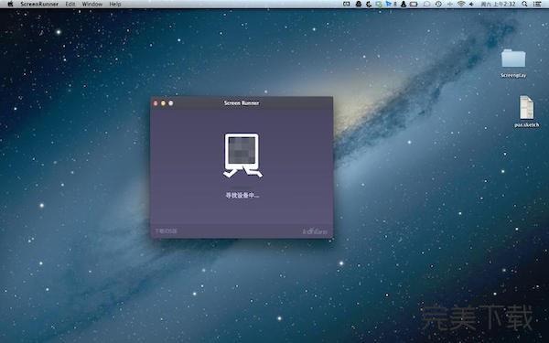The image size is (549, 343).
Task: Select the Screenplay folder on the desktop
Action: [513, 63]
